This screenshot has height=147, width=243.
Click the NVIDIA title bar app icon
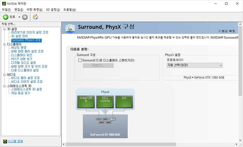pyautogui.click(x=4, y=3)
